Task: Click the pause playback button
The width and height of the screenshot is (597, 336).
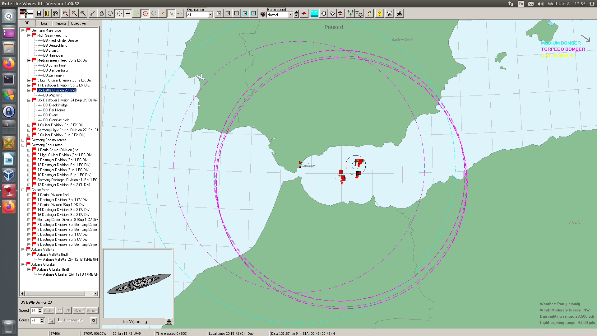Action: (254, 13)
